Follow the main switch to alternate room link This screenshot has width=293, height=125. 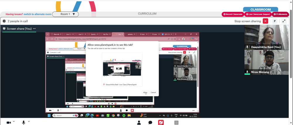(38, 14)
